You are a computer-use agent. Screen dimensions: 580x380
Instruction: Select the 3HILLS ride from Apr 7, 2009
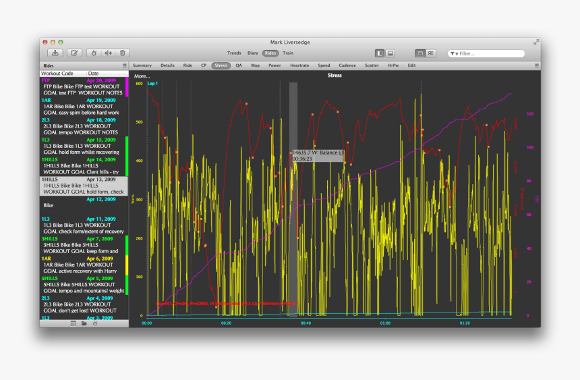pyautogui.click(x=84, y=245)
